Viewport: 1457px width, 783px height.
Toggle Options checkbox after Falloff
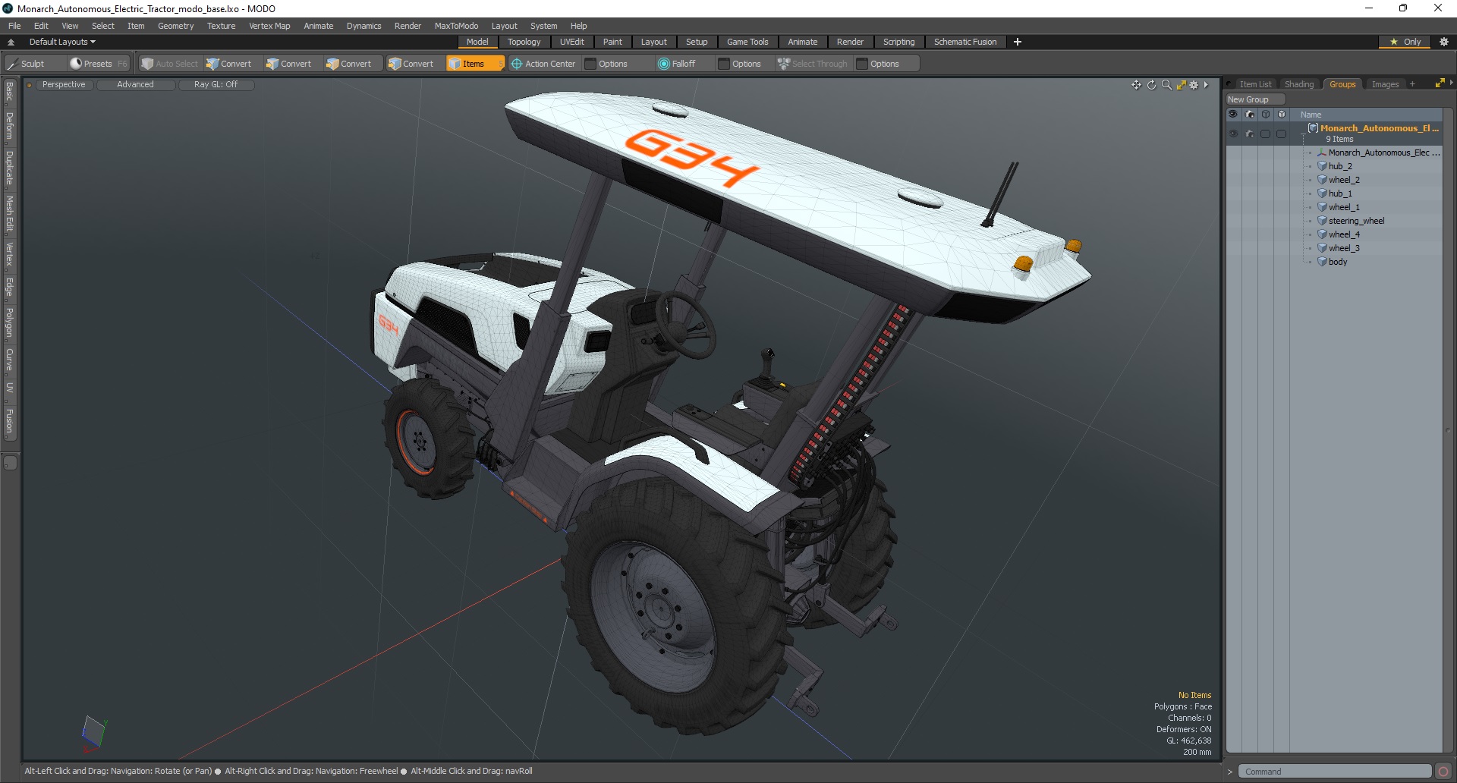pyautogui.click(x=724, y=64)
